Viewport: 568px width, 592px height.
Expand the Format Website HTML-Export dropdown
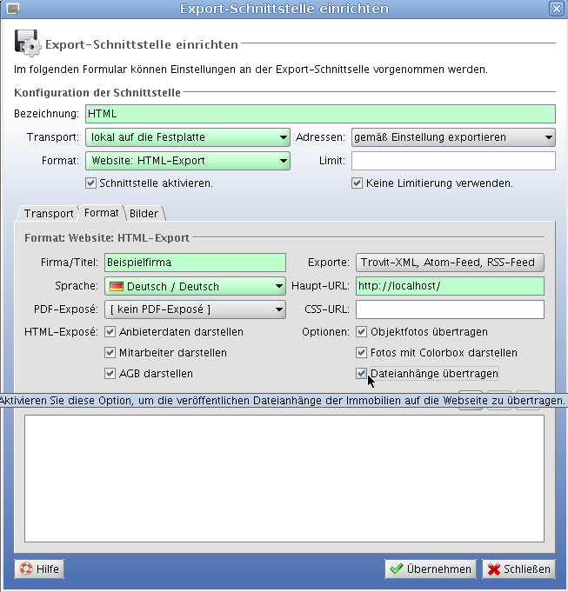(187, 161)
